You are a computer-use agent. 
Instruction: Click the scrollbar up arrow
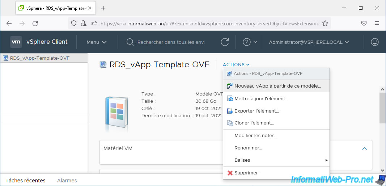[x=382, y=89]
